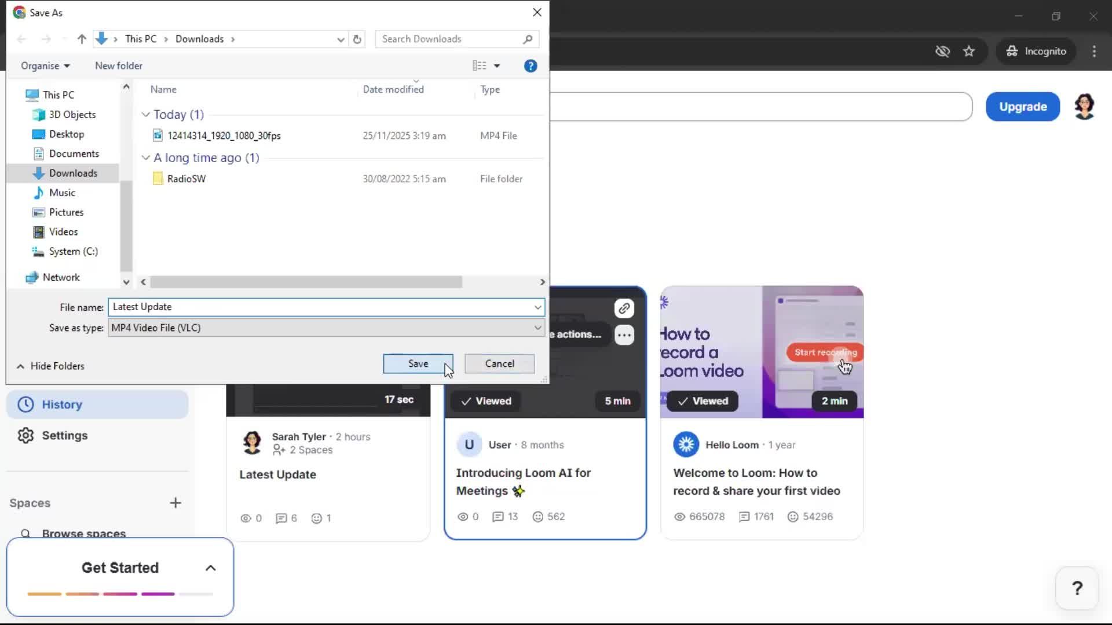Viewport: 1112px width, 625px height.
Task: Refresh the Downloads folder listing
Action: pos(357,39)
